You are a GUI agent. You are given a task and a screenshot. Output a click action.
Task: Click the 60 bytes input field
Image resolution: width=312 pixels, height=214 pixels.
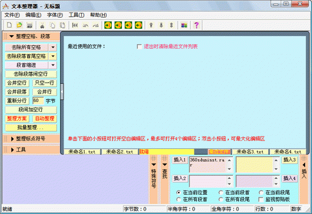click(x=38, y=101)
